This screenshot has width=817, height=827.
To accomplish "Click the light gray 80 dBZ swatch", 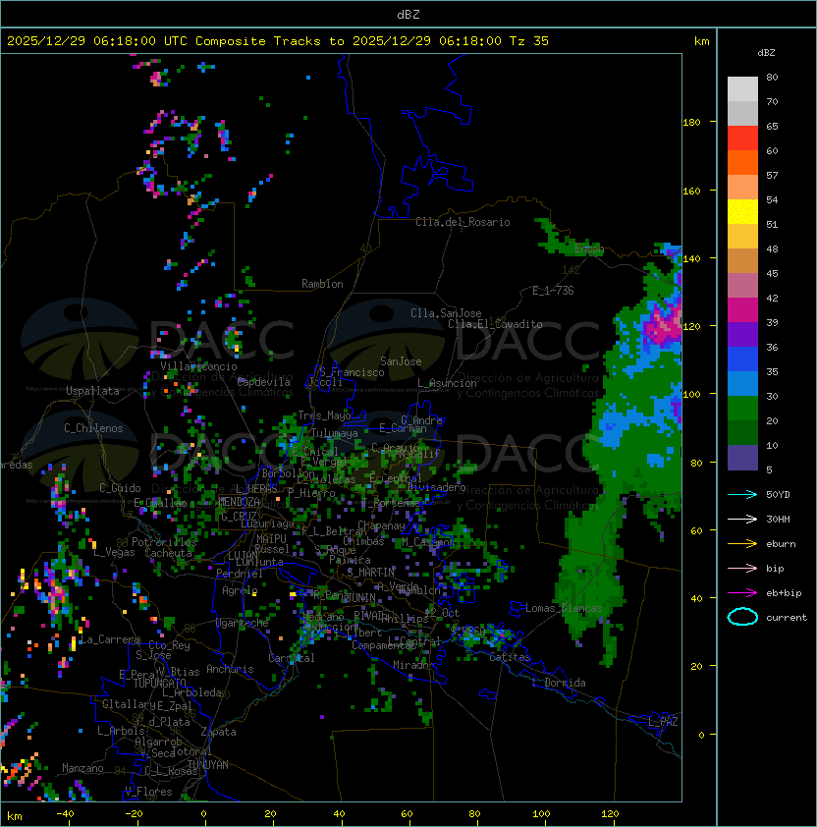I will click(x=742, y=89).
